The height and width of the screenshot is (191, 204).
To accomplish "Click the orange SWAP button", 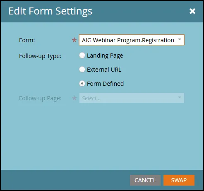I will point(179,180).
